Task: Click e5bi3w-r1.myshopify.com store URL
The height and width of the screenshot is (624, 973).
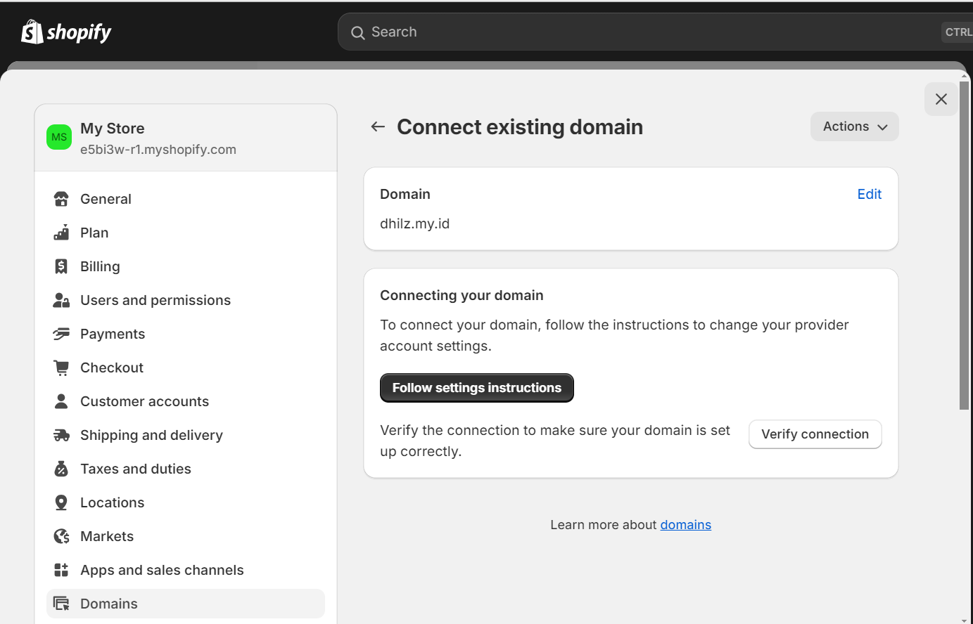Action: point(158,150)
